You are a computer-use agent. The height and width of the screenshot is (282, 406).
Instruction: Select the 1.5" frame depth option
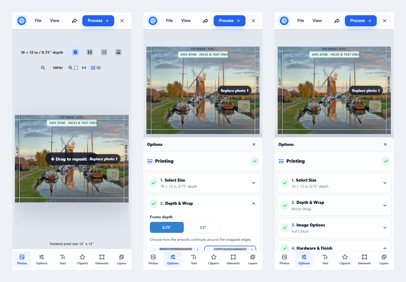coord(203,227)
